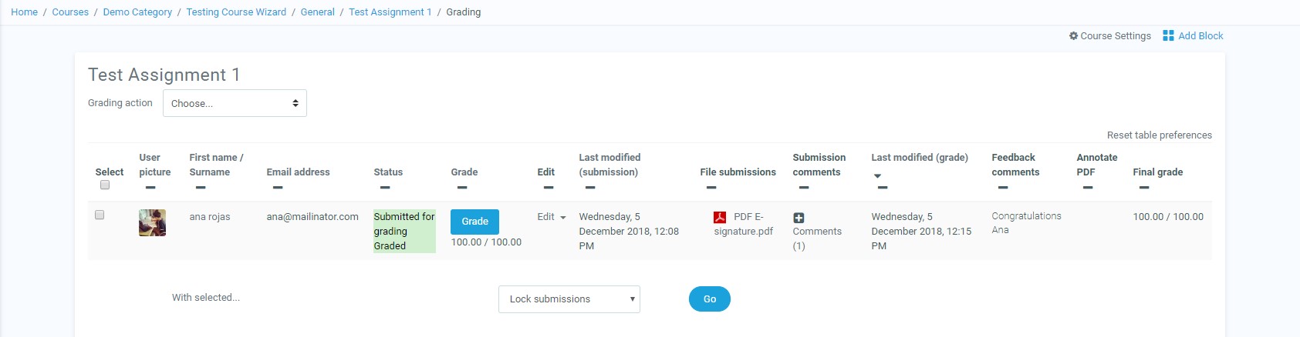Collapse the Feedback comments column
The width and height of the screenshot is (1300, 337).
point(1003,188)
